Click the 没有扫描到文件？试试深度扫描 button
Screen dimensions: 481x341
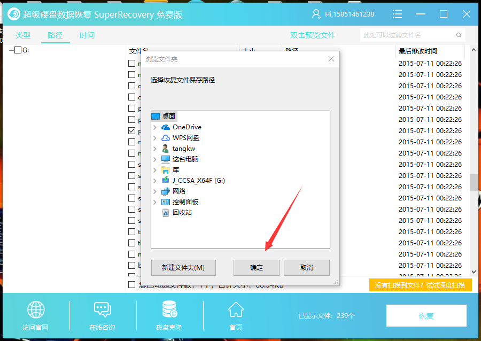420,285
